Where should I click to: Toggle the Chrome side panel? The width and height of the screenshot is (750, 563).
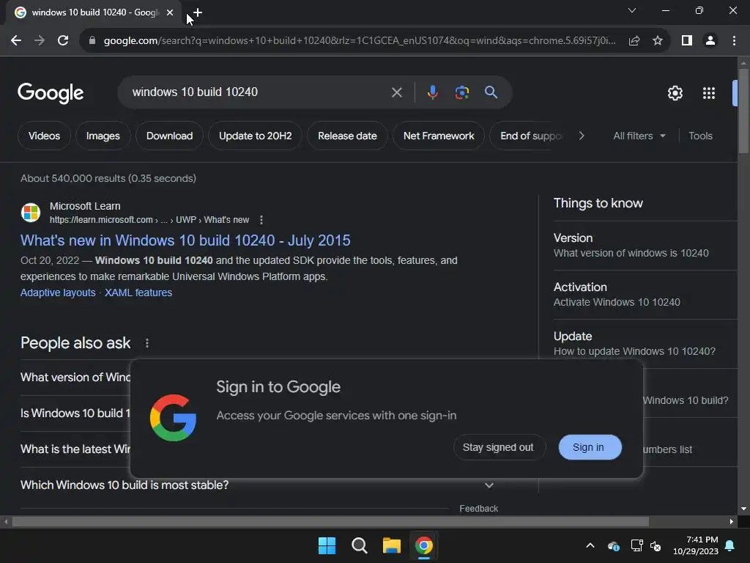687,41
